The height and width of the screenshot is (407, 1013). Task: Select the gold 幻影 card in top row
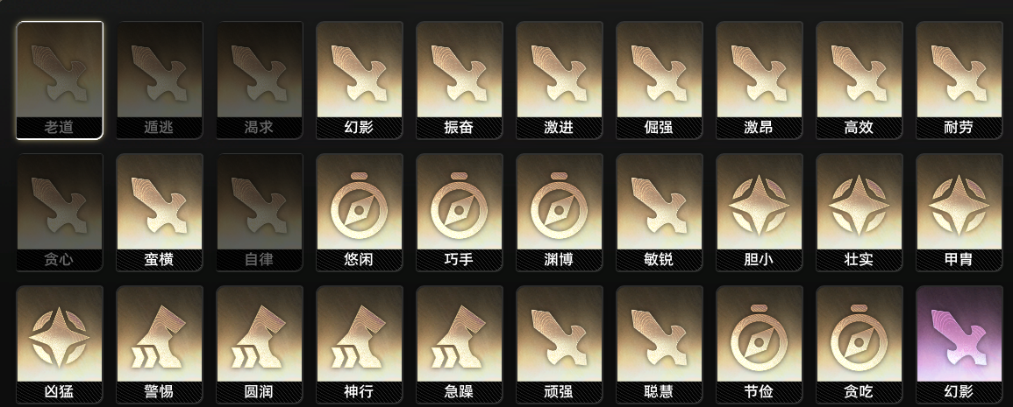[360, 80]
